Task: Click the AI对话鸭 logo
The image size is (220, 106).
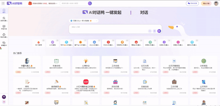Action: [15, 3]
